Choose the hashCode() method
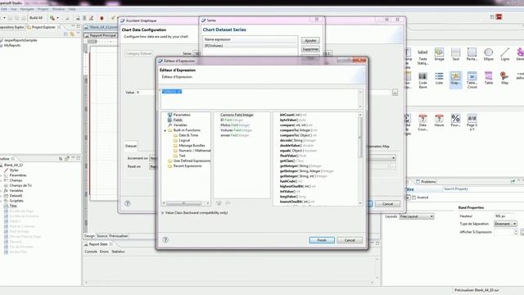The image size is (524, 295). pos(291,181)
